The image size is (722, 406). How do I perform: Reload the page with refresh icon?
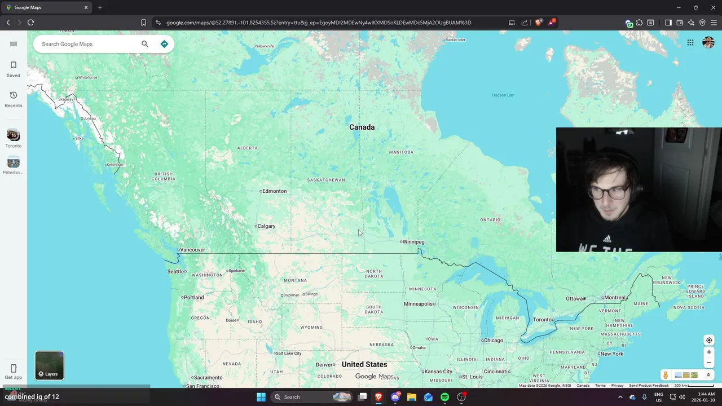(x=30, y=23)
